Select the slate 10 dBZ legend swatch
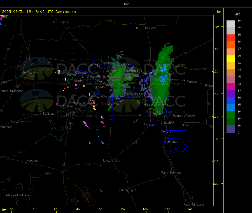The width and height of the screenshot is (252, 213). click(231, 129)
